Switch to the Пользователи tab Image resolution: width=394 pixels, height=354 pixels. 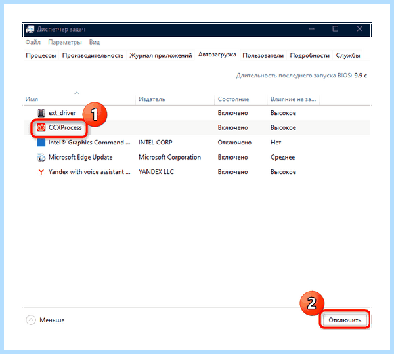[263, 56]
